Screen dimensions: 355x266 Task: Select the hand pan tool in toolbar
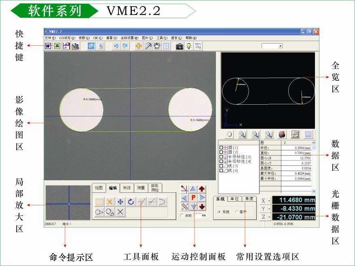157,46
